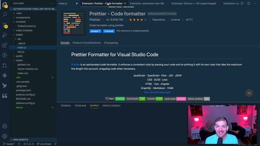Screen dimensions: 260x146
Task: Open the Source Control view icon
Action: (5, 25)
